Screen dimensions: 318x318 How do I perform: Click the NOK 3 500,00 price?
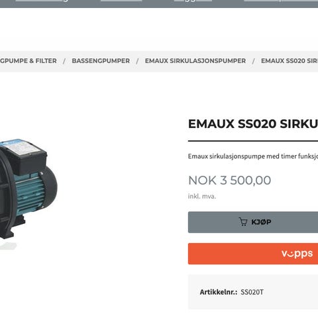pyautogui.click(x=229, y=180)
